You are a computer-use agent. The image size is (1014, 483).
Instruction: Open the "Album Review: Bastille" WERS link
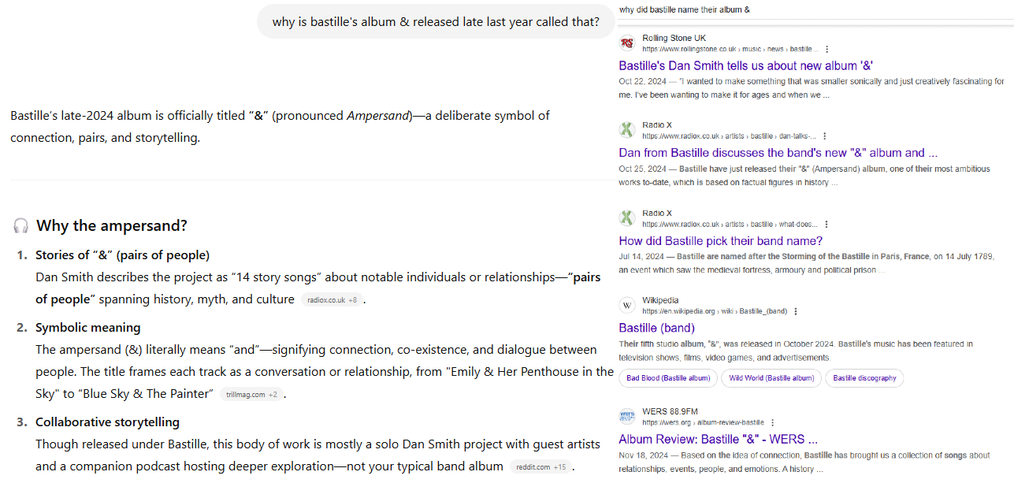718,439
